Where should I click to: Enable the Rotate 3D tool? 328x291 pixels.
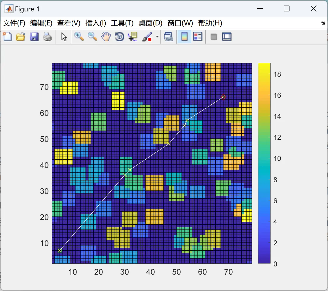click(119, 37)
